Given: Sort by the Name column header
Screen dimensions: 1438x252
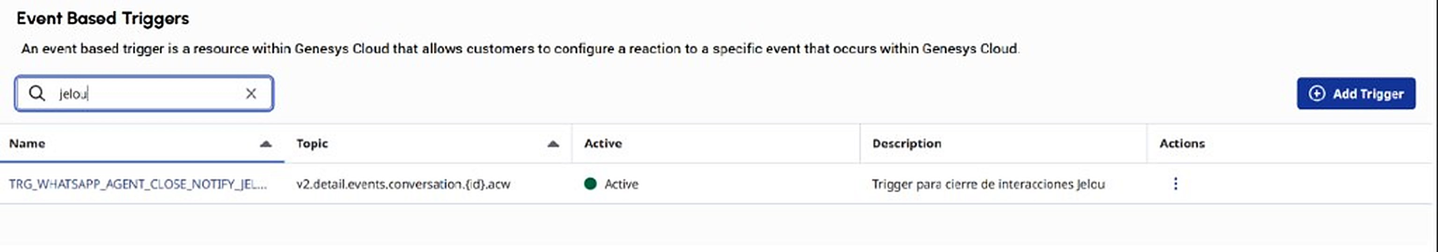Looking at the screenshot, I should [27, 144].
